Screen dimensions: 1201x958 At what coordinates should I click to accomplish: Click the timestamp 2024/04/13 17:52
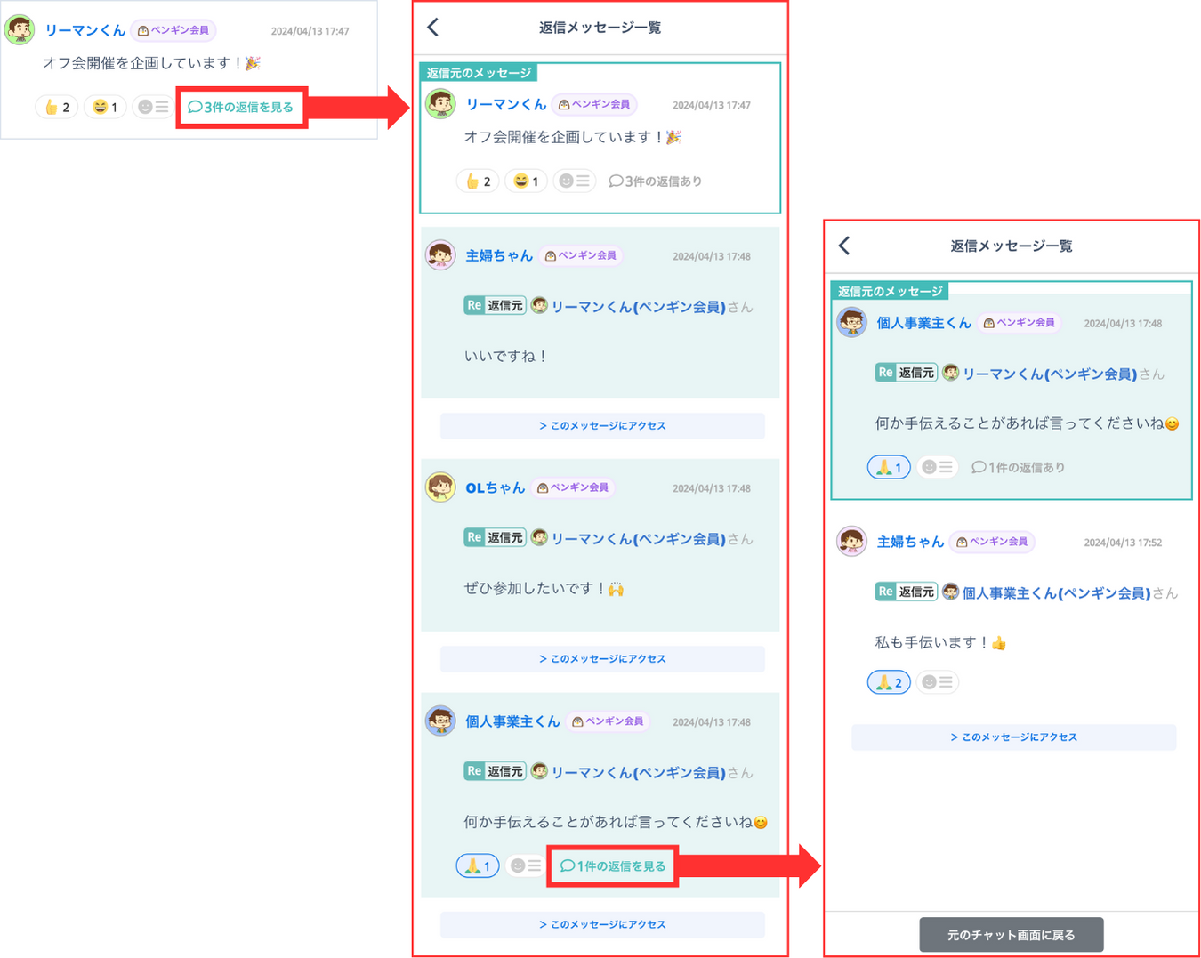coord(1123,543)
